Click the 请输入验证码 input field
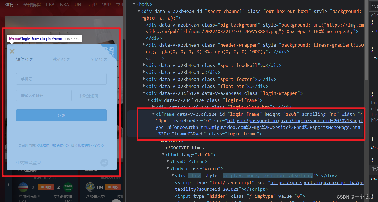Screen dimensions: 378x202 [42, 96]
